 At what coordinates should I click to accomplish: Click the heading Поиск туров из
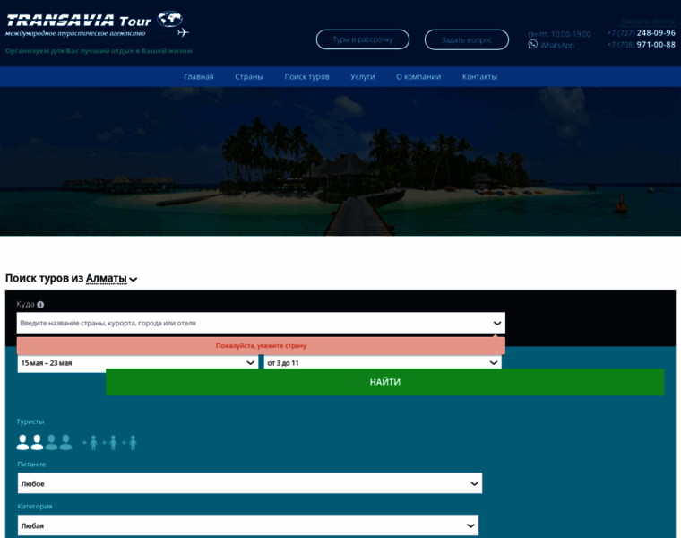click(x=44, y=279)
